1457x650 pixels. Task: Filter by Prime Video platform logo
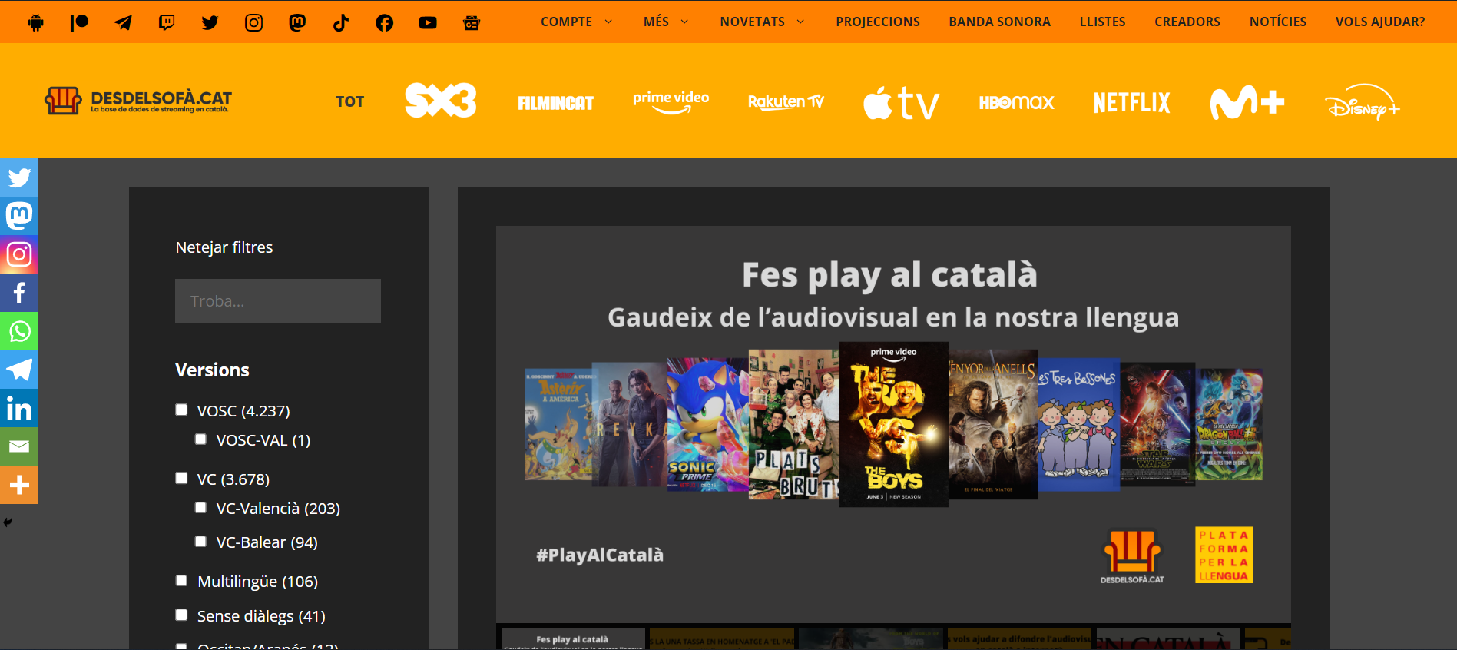click(x=671, y=101)
